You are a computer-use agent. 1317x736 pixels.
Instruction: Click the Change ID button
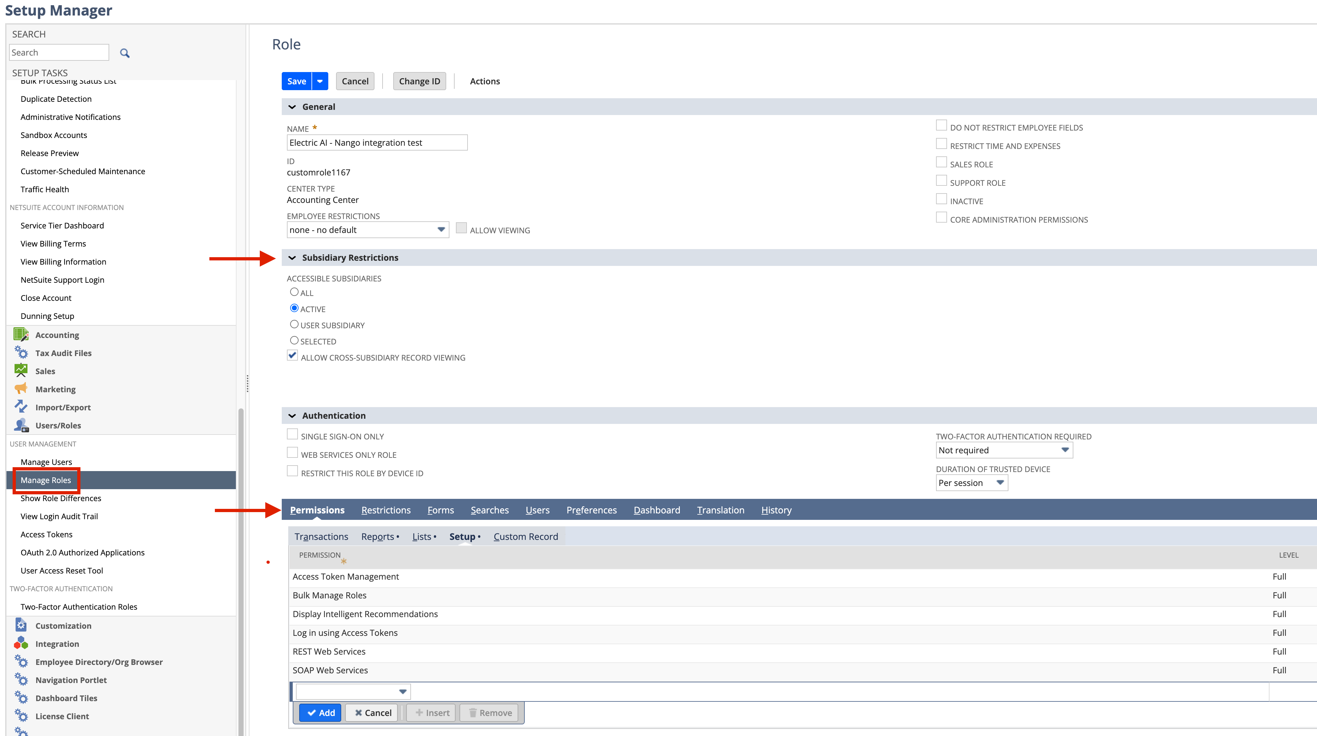[x=419, y=81]
